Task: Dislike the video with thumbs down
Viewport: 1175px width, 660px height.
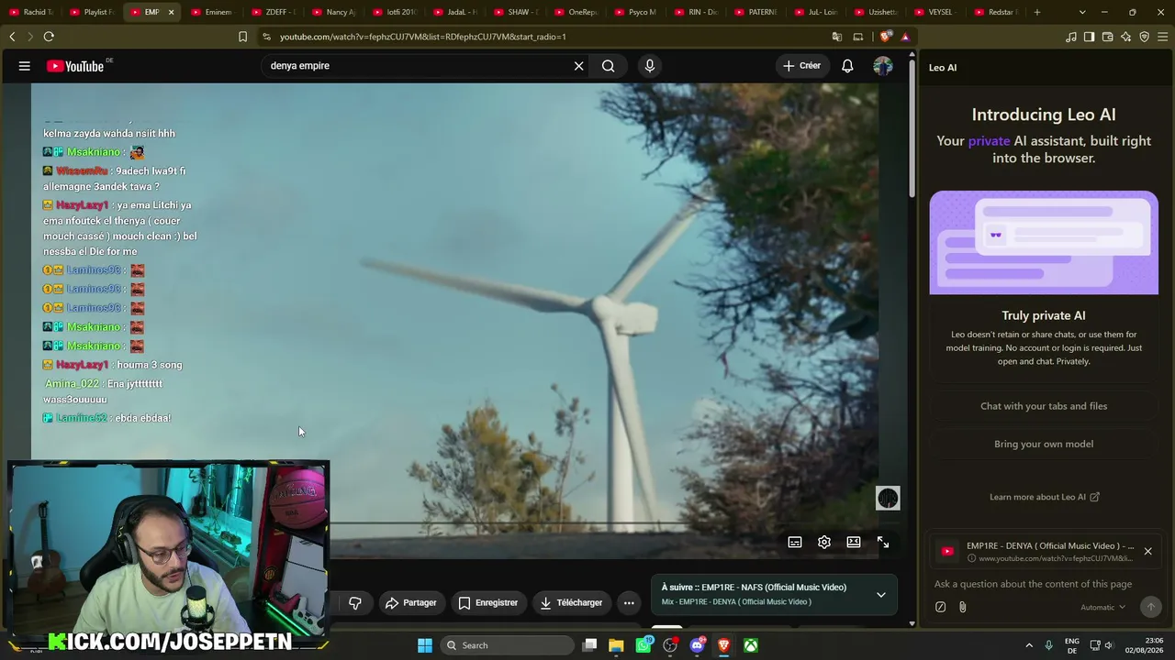Action: pyautogui.click(x=355, y=602)
